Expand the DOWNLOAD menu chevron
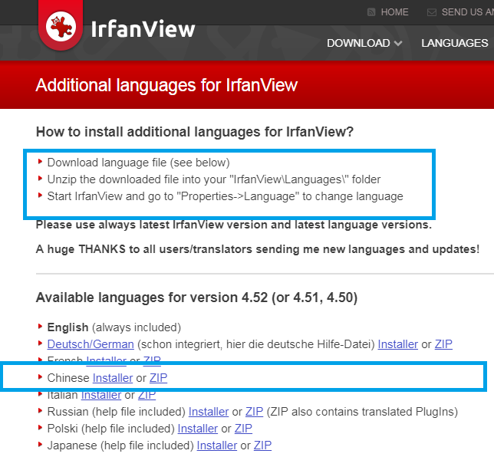The width and height of the screenshot is (494, 457). click(x=398, y=44)
